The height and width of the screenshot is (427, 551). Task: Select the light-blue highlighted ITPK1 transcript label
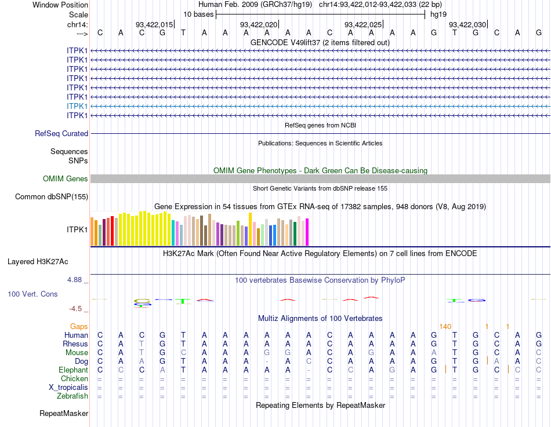77,106
